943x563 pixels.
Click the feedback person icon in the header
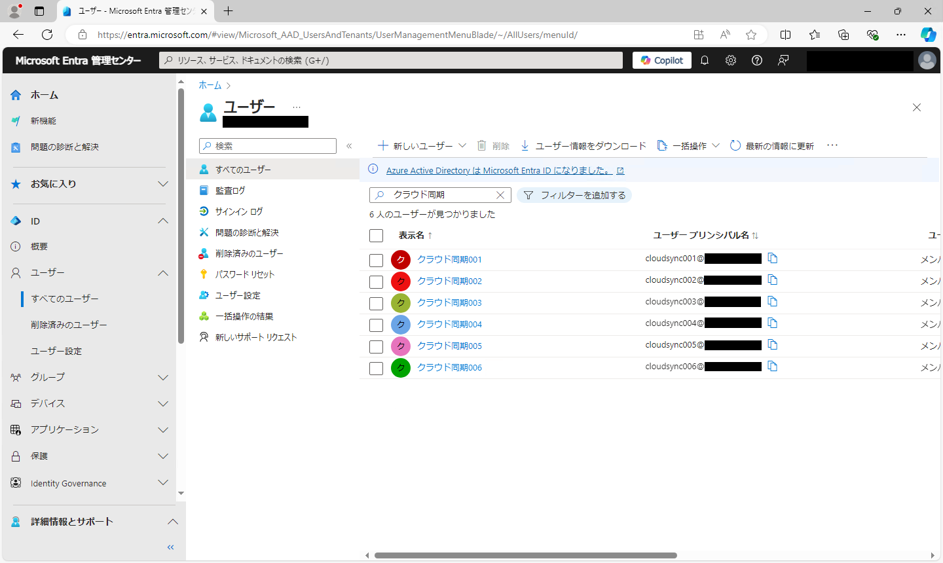(783, 60)
